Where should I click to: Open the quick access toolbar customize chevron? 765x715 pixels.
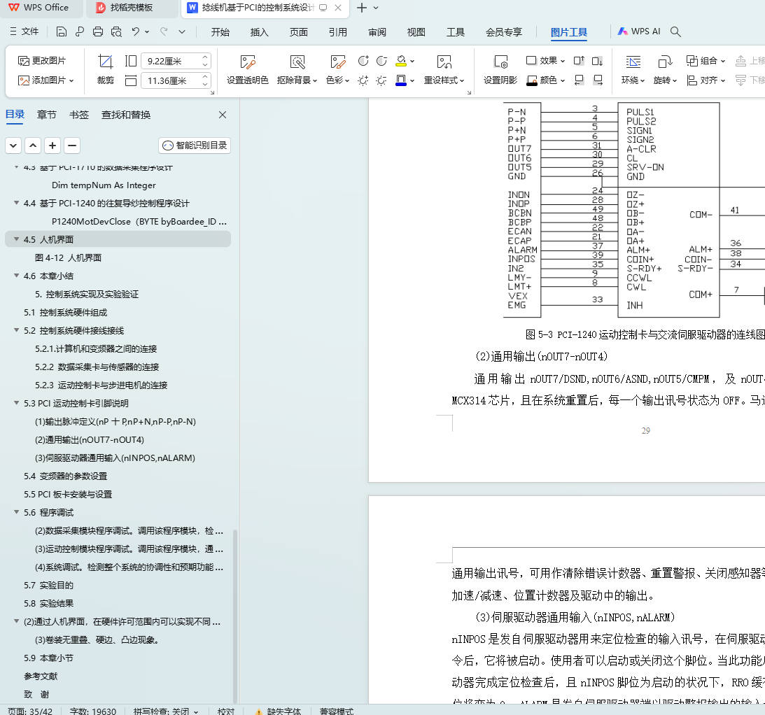[x=182, y=31]
